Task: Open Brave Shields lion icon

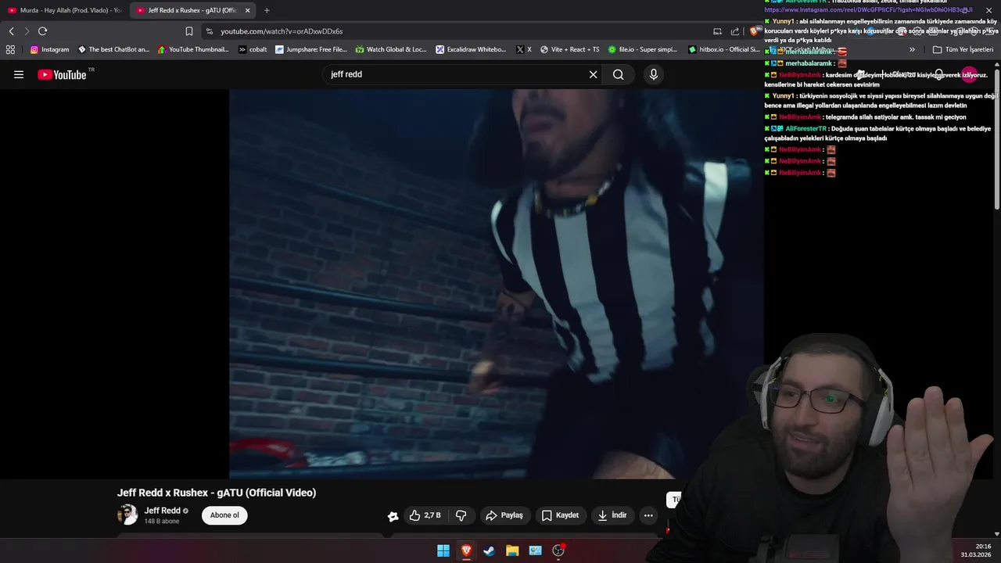Action: pos(754,31)
